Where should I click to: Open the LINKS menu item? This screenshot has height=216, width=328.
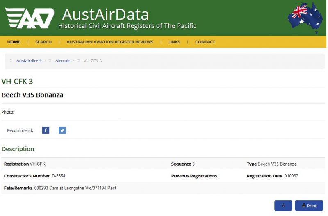tap(174, 42)
